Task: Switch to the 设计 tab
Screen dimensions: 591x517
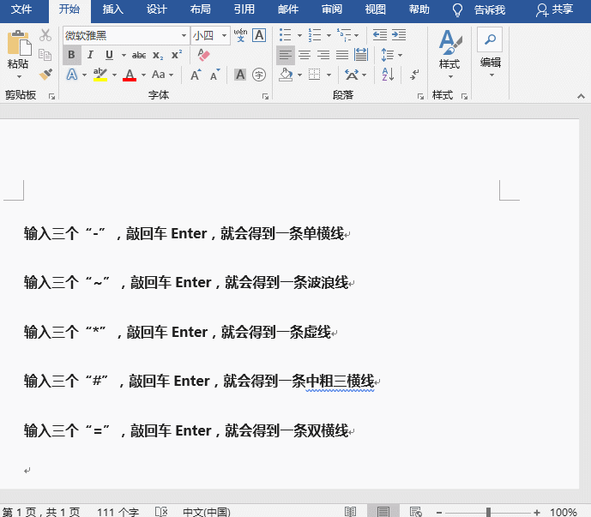Action: [157, 9]
